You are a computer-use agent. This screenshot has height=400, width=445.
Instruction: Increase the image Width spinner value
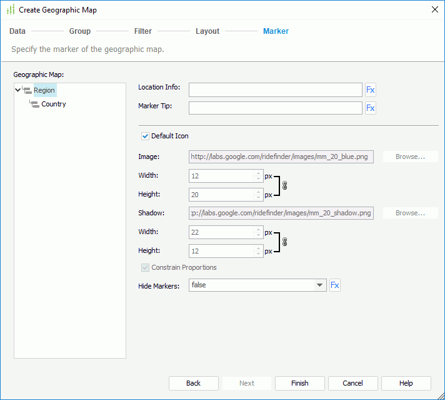tap(258, 173)
